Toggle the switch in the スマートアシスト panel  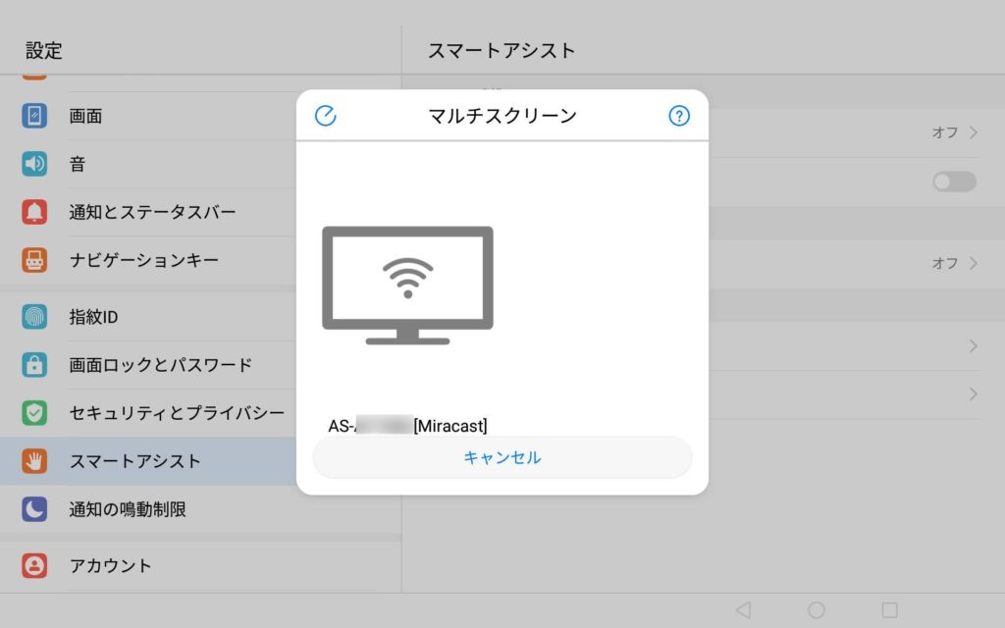pos(954,182)
